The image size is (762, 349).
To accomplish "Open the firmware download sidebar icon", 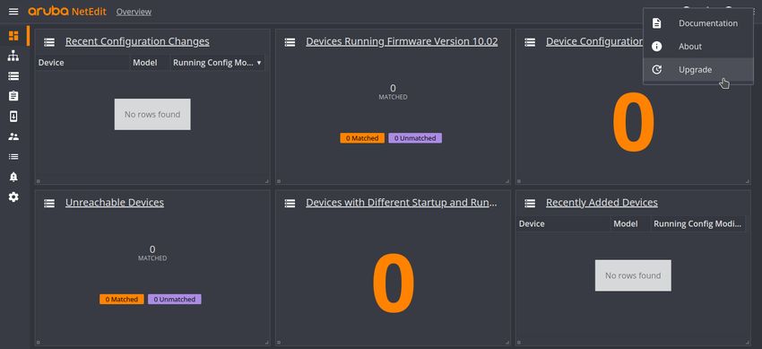I will tap(13, 116).
